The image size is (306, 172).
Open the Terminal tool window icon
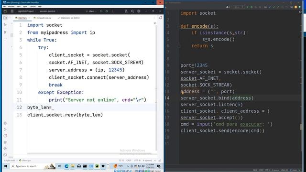[5, 155]
